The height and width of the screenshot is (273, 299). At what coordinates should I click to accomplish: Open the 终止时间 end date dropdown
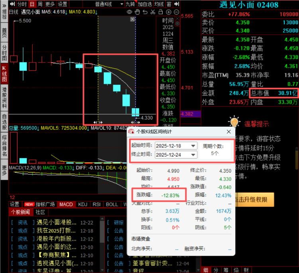click(193, 155)
